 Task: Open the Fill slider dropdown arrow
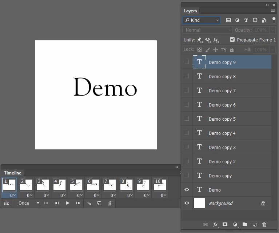coord(272,50)
